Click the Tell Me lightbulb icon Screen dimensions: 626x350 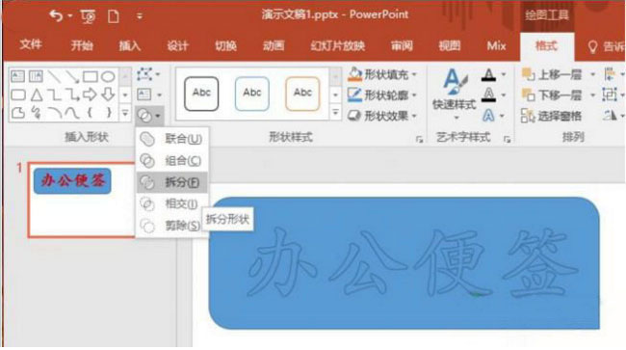(x=593, y=47)
